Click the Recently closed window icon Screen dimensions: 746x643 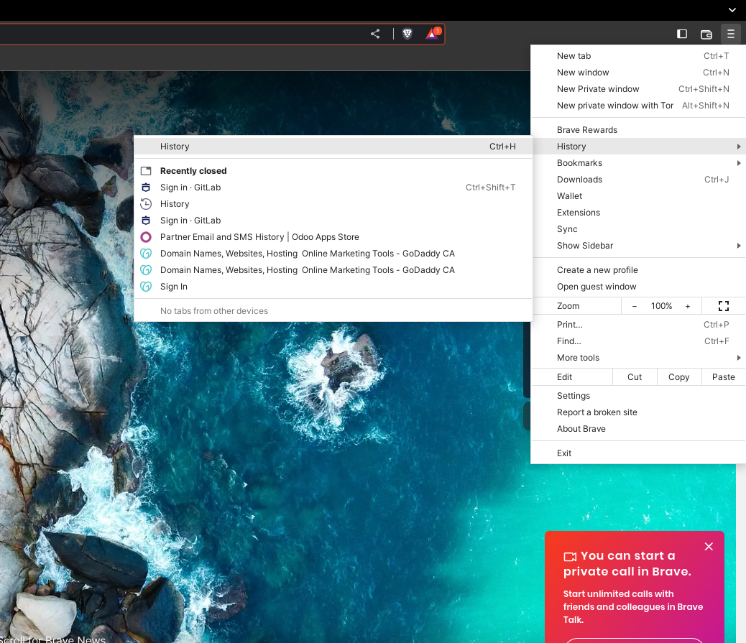tap(146, 171)
